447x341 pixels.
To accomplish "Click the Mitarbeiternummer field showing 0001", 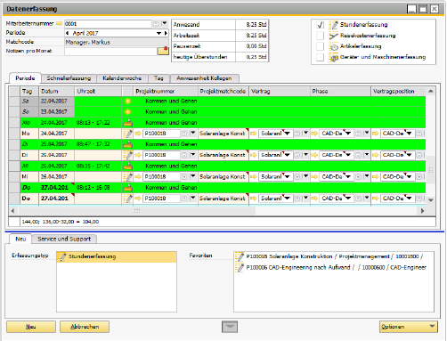I will coord(108,24).
